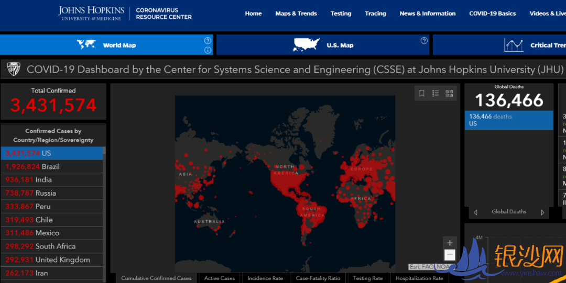Zoom out on the map with minus button

[450, 255]
